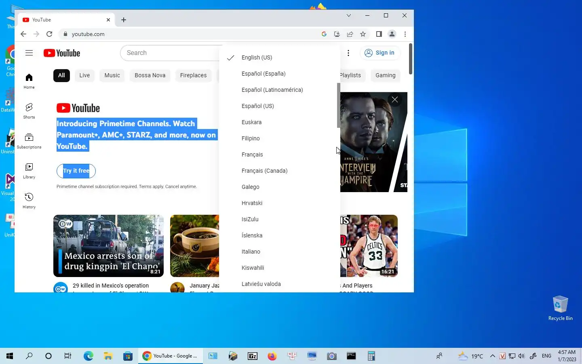Open YouTube settings three-dot menu
Image resolution: width=582 pixels, height=364 pixels.
(348, 53)
